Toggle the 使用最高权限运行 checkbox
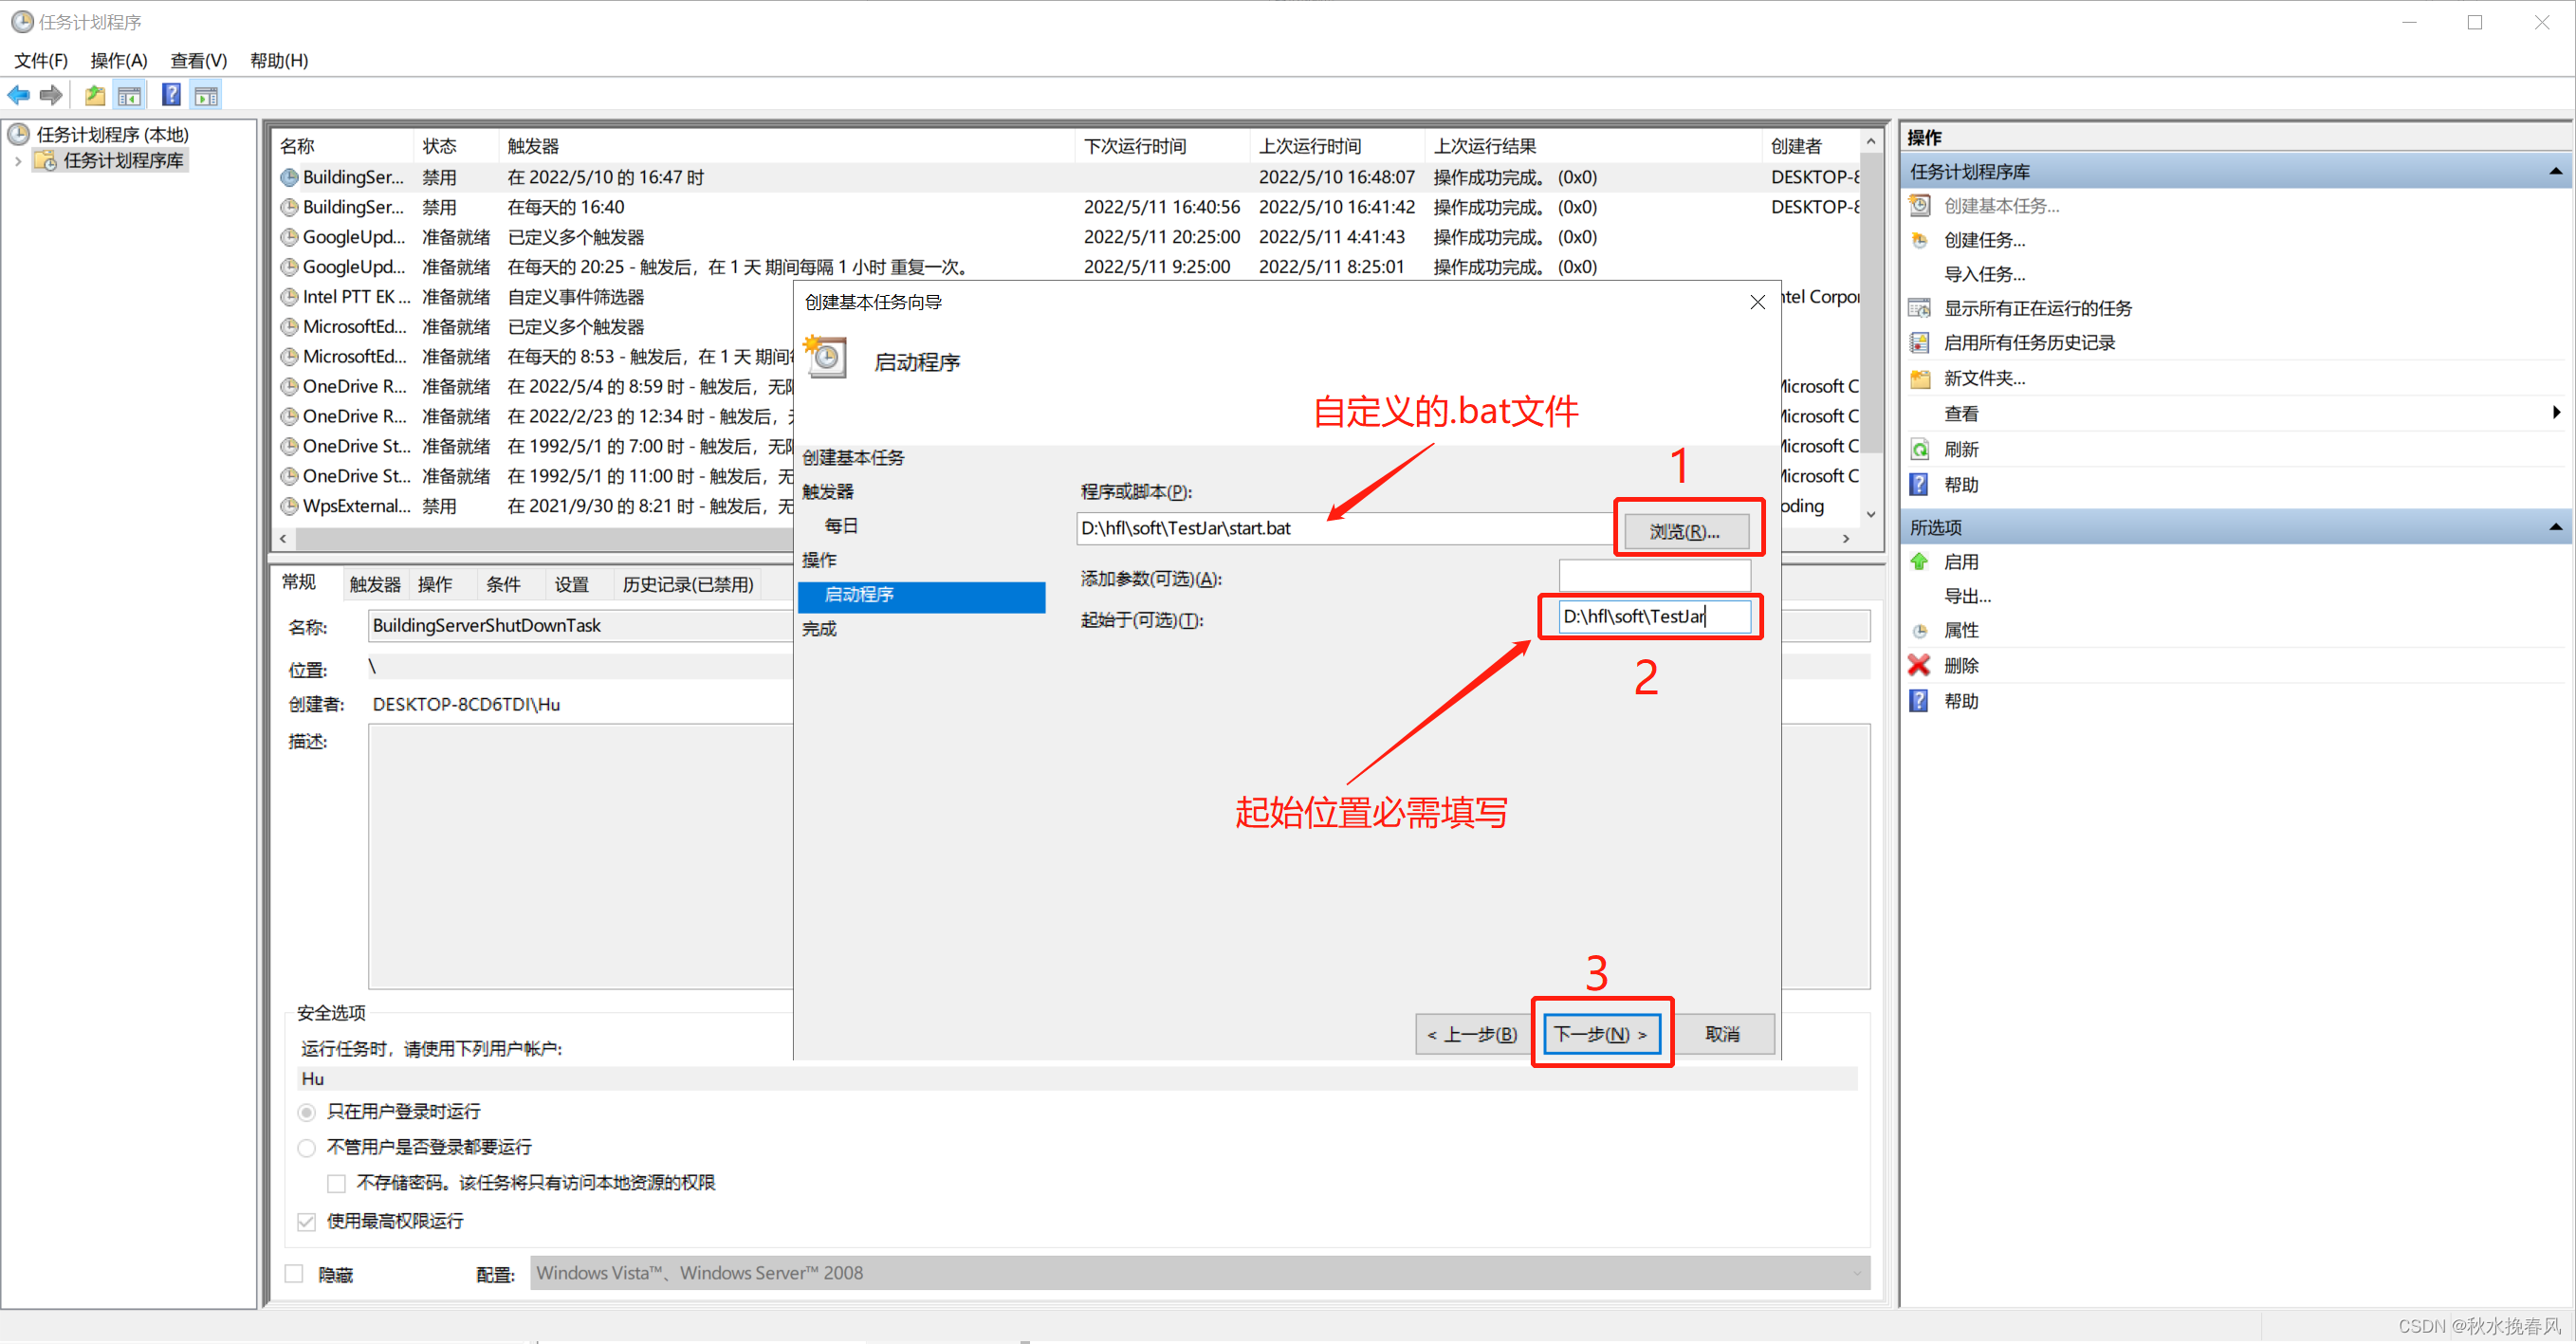Image resolution: width=2576 pixels, height=1344 pixels. click(307, 1222)
